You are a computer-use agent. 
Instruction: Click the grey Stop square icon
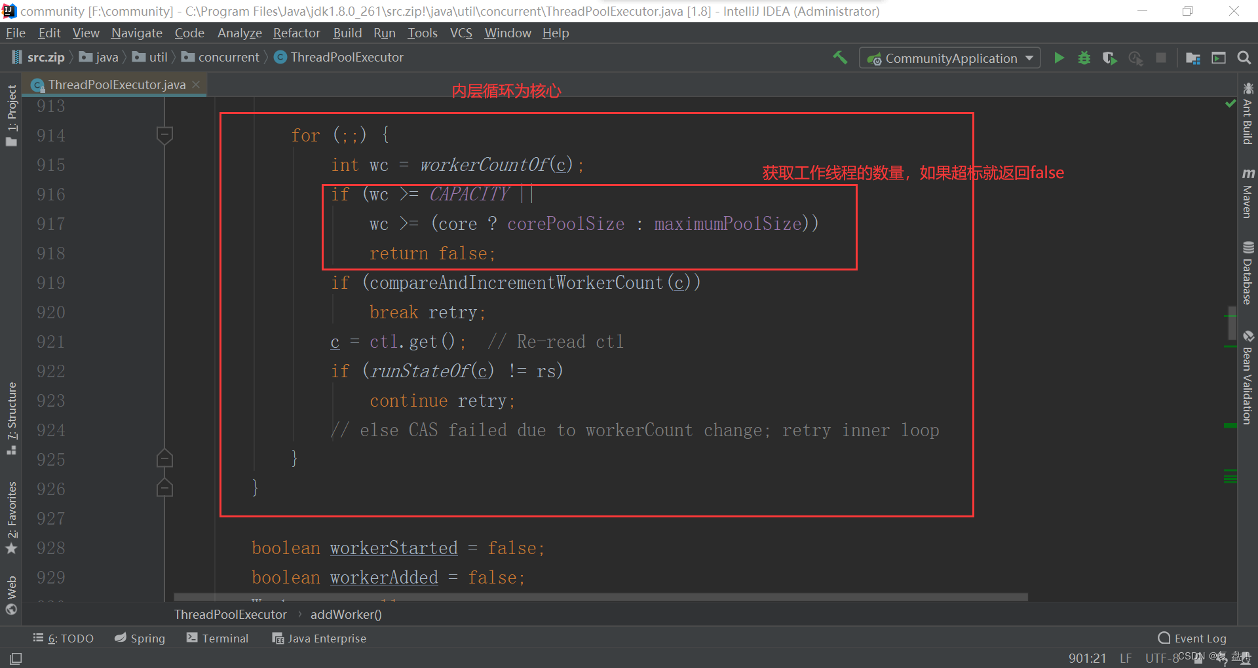click(1161, 58)
